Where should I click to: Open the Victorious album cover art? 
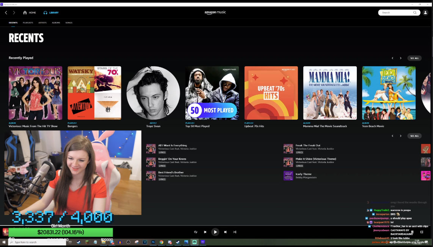[36, 93]
